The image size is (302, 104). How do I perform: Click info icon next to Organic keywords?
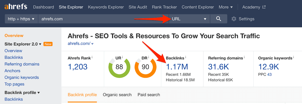coord(293,58)
